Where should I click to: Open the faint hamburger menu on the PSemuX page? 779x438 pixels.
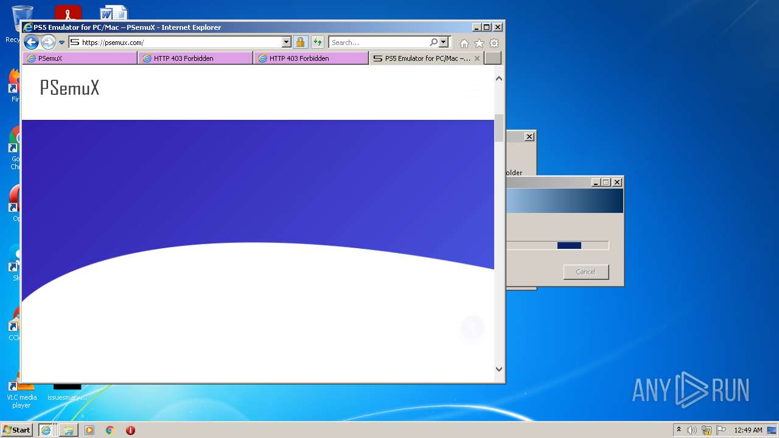tap(474, 92)
